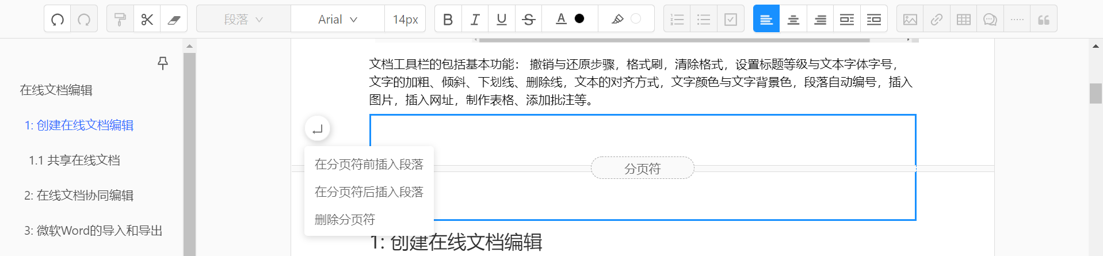Screen dimensions: 1103x256
Task: Click the undo icon
Action: pyautogui.click(x=58, y=20)
